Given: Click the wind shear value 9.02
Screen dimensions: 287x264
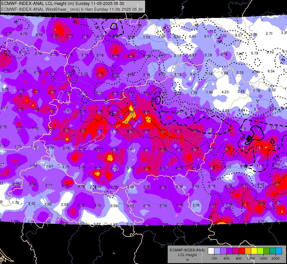Looking at the screenshot, I should coord(178,131).
